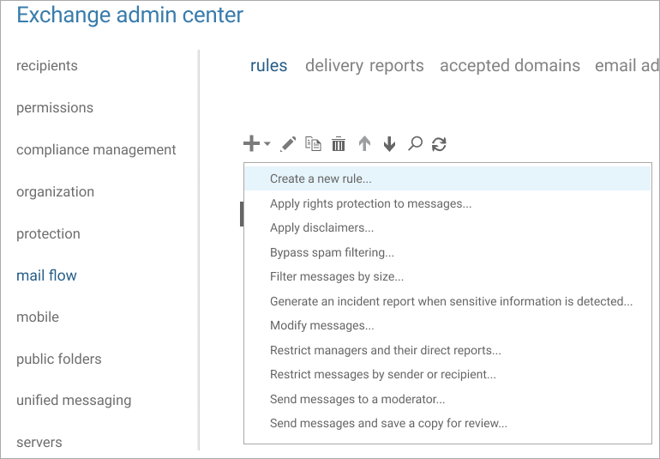Click the magnifier search icon
The height and width of the screenshot is (459, 660).
click(x=415, y=144)
